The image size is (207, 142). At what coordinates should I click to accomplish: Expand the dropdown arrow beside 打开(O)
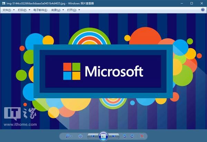79,10
